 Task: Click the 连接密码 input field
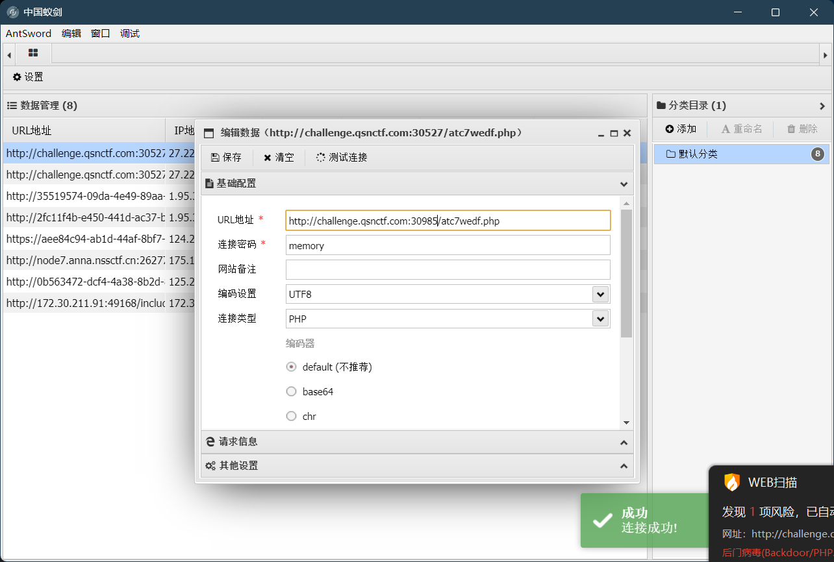click(x=448, y=245)
